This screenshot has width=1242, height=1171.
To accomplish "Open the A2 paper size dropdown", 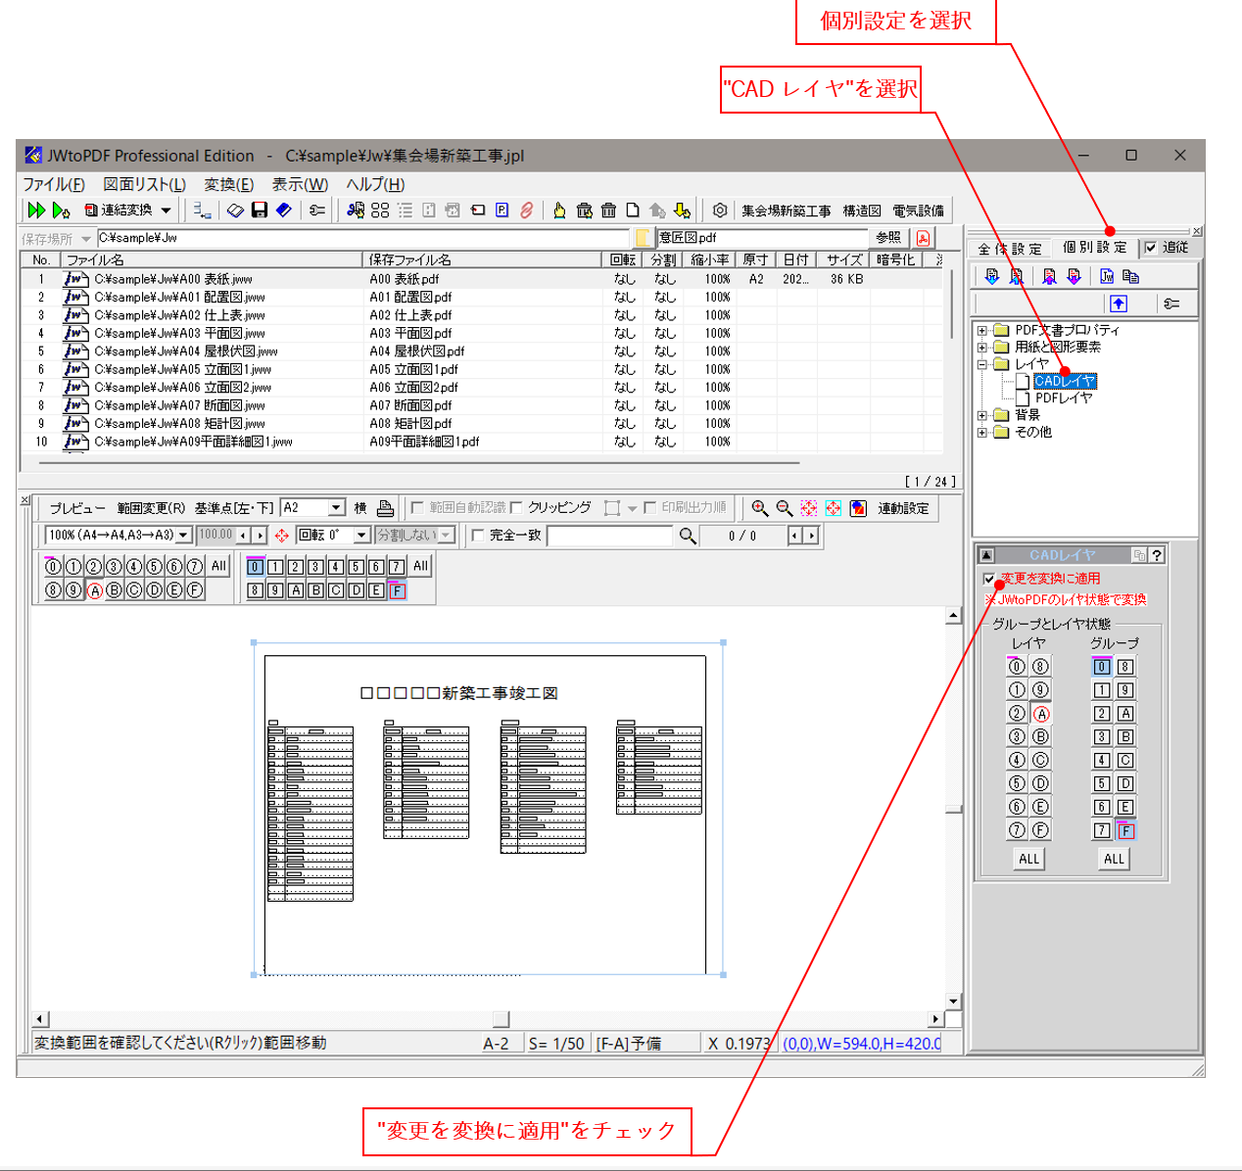I will click(336, 508).
